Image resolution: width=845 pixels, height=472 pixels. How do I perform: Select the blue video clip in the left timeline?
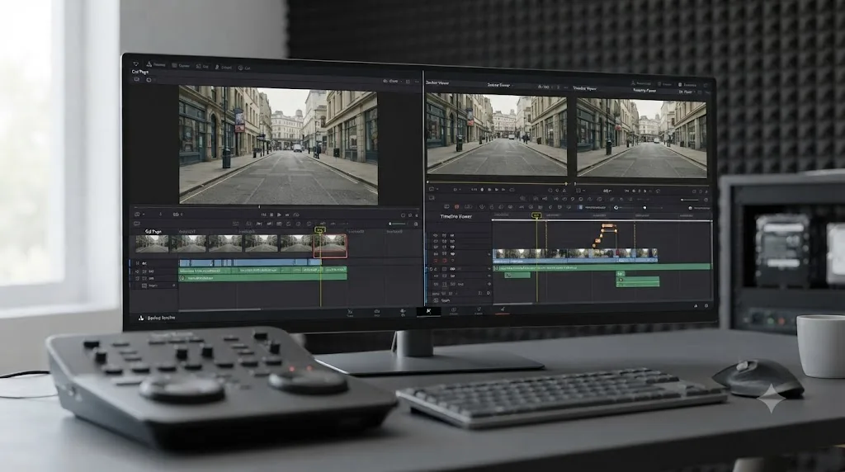(251, 263)
